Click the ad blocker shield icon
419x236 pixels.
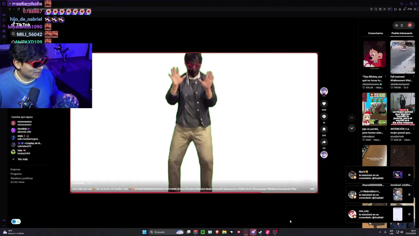click(x=380, y=9)
